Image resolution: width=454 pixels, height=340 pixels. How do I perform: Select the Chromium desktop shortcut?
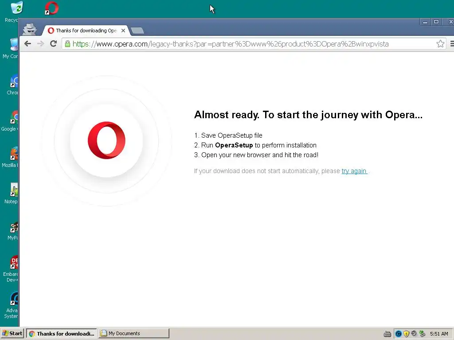13,85
